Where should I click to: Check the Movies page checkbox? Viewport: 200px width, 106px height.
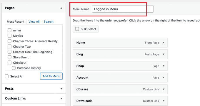tap(9, 36)
